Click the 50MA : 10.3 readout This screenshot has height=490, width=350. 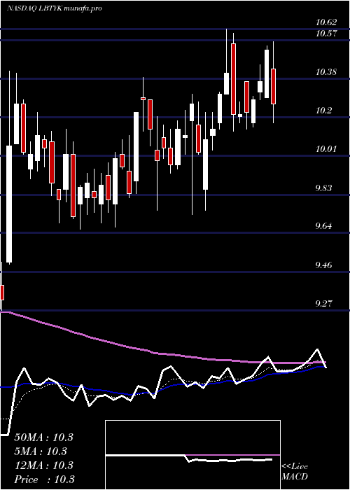click(43, 437)
